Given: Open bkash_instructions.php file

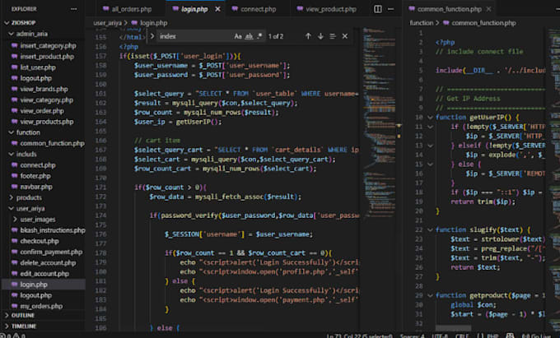Looking at the screenshot, I should click(x=53, y=230).
